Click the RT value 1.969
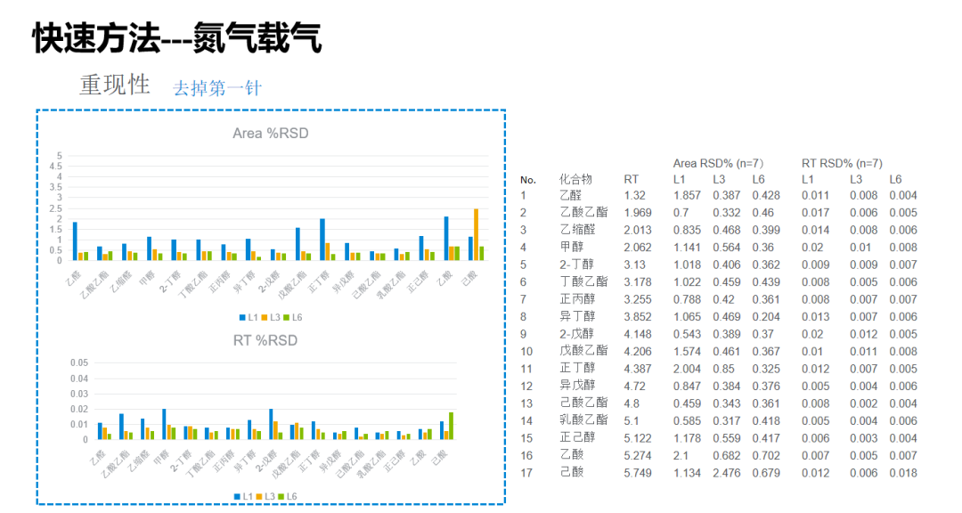The height and width of the screenshot is (513, 962). click(x=638, y=212)
